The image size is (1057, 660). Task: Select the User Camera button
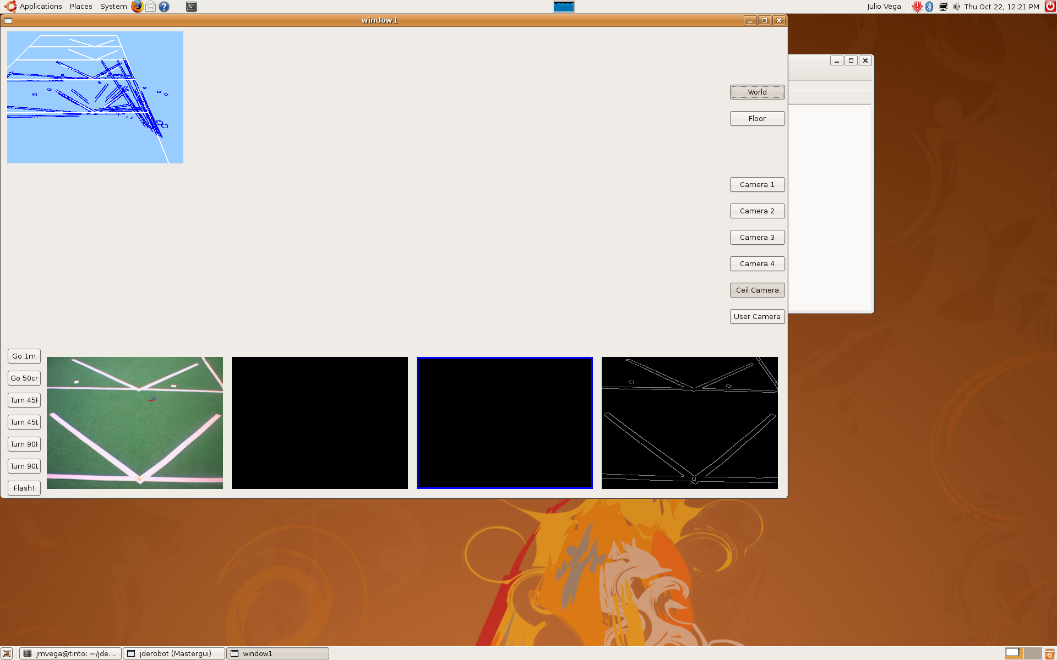point(757,316)
